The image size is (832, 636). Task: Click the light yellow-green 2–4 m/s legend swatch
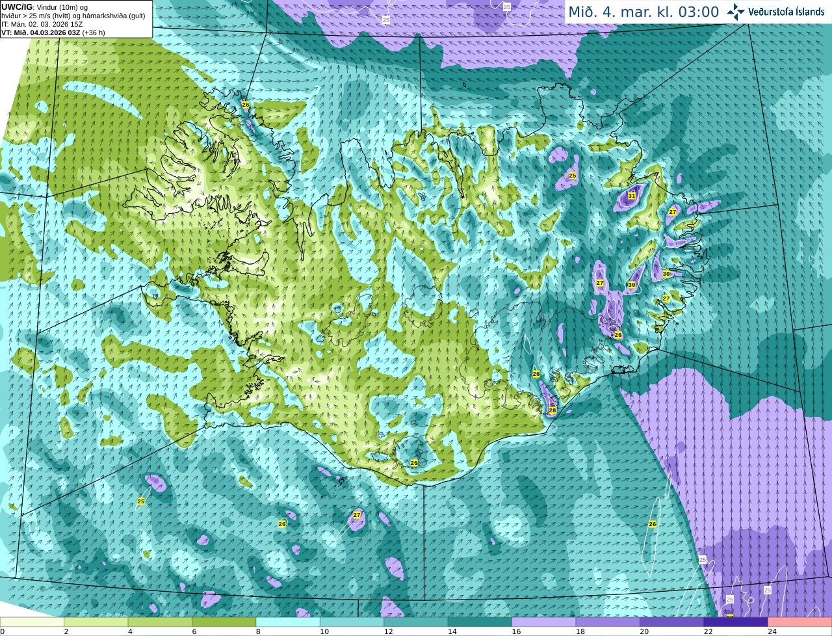pos(96,622)
